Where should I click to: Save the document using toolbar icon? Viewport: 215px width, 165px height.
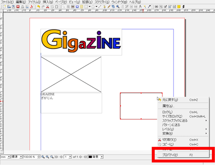pyautogui.click(x=13, y=7)
